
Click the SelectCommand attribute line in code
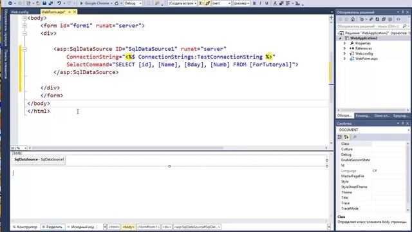pyautogui.click(x=182, y=64)
